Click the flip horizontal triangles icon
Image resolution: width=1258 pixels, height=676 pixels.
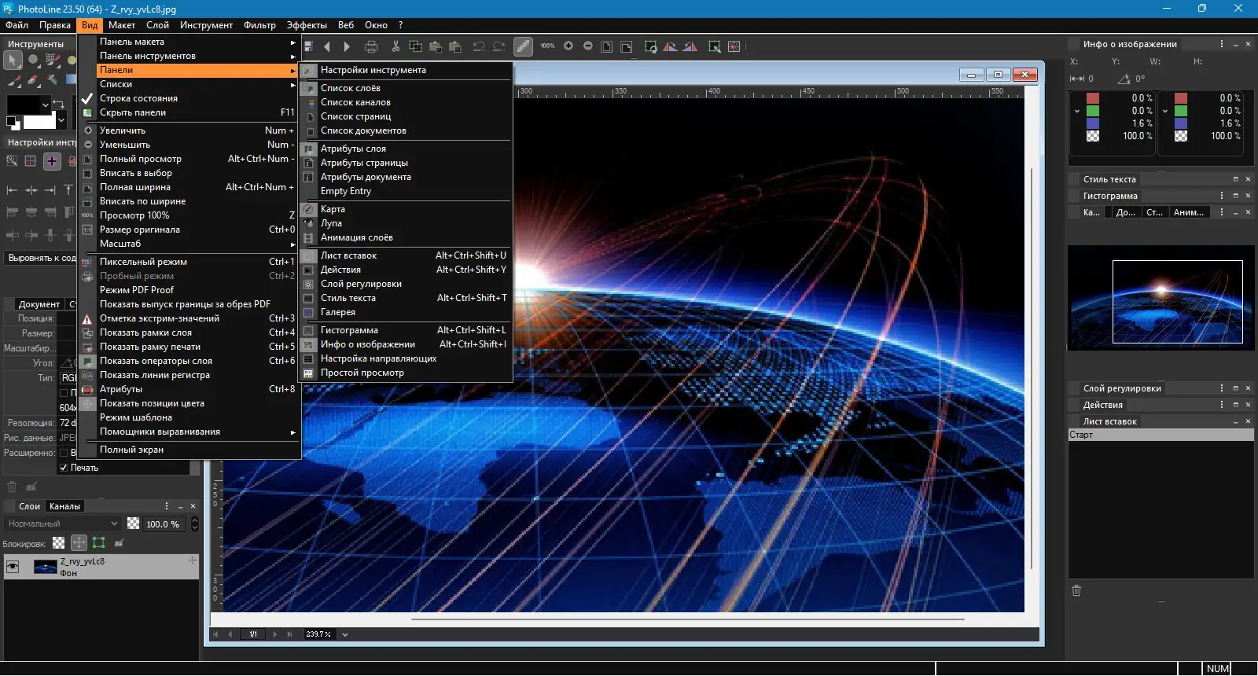[670, 46]
